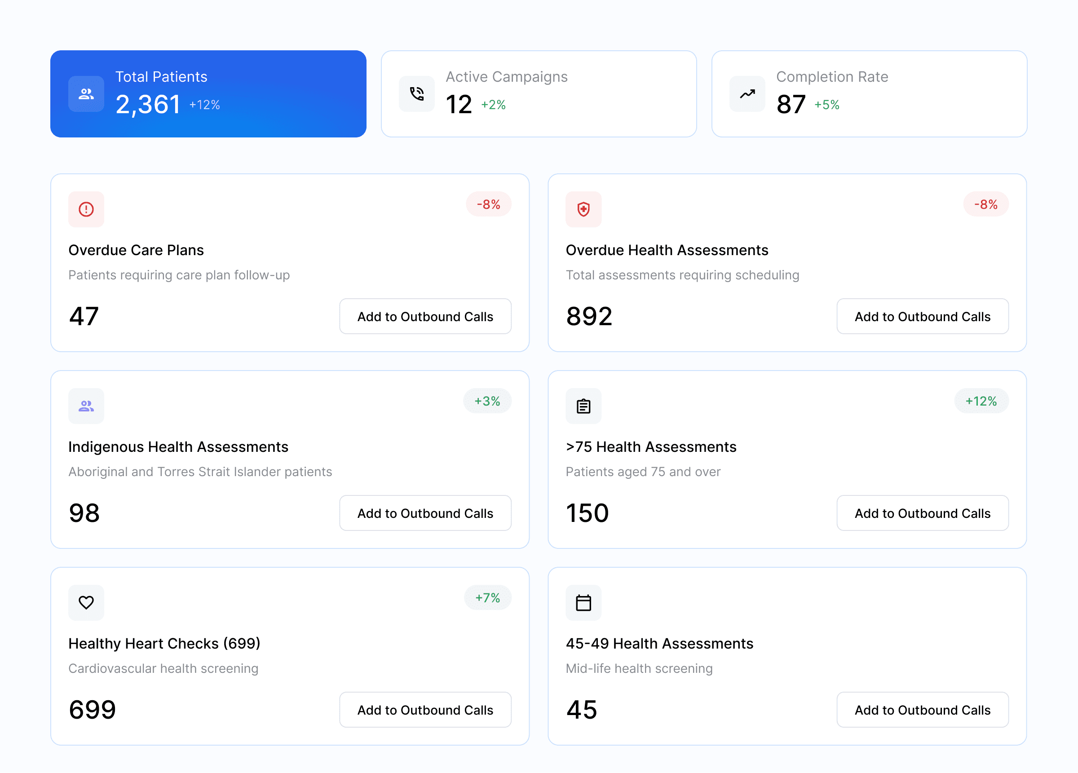This screenshot has height=773, width=1078.
Task: Click the Overdue Care Plans alert icon
Action: tap(86, 209)
